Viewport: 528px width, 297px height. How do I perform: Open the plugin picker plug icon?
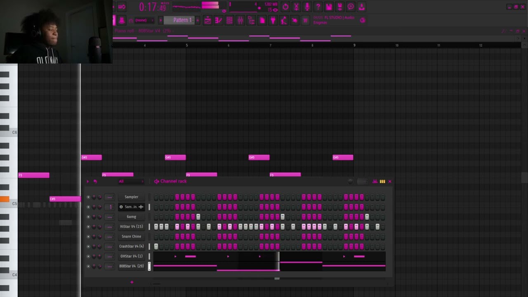(x=273, y=20)
